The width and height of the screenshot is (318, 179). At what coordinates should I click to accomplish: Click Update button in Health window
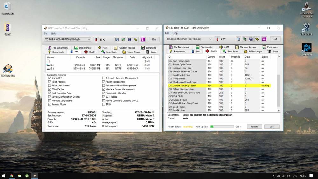(254, 127)
